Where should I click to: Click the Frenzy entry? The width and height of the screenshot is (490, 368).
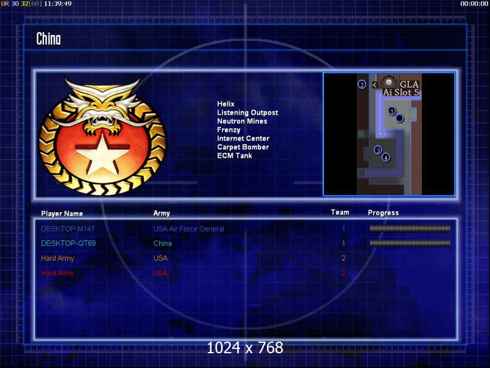(228, 130)
